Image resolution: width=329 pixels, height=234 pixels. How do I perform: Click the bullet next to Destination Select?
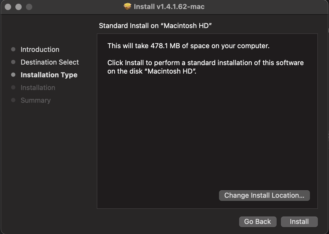(13, 62)
